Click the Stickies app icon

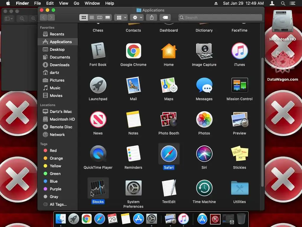click(x=239, y=154)
